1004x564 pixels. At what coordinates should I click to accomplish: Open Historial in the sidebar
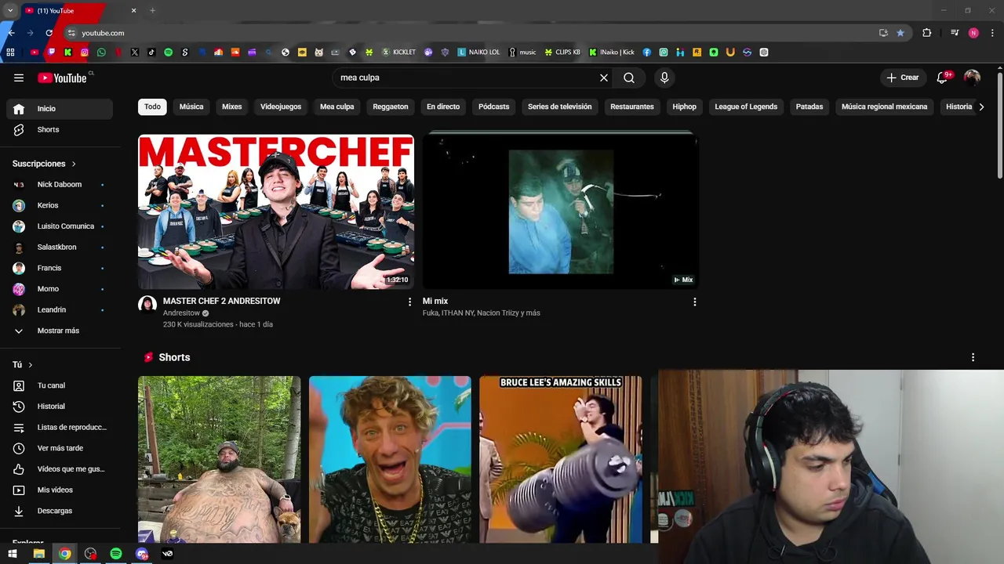pyautogui.click(x=60, y=407)
